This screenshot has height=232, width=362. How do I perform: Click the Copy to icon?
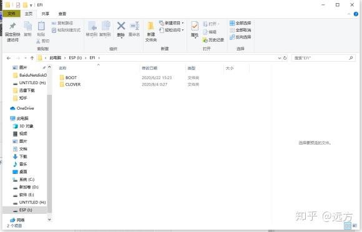click(x=105, y=26)
